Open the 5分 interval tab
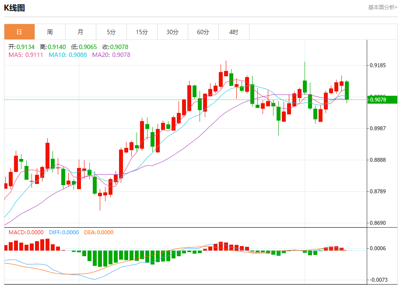The width and height of the screenshot is (400, 285). point(111,32)
